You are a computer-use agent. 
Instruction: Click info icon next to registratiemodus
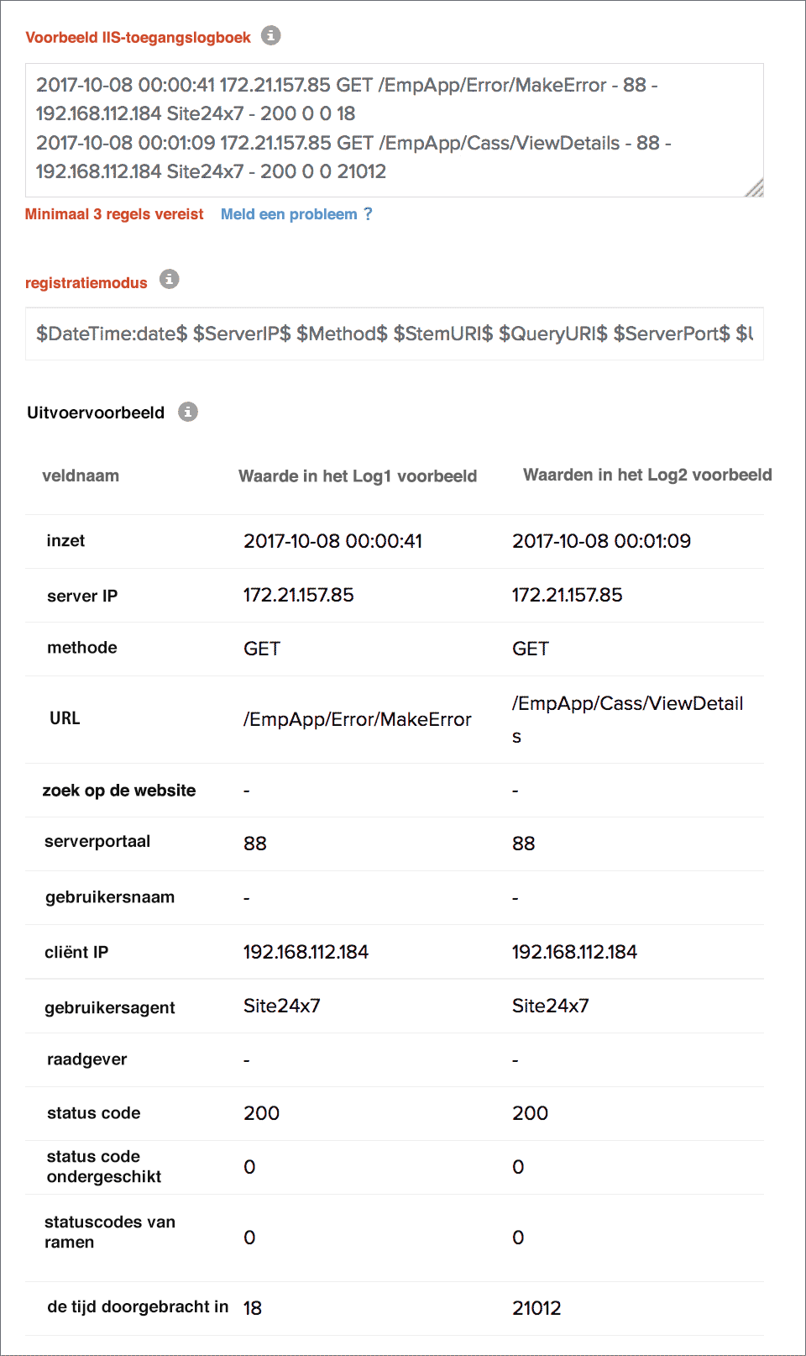tap(170, 279)
